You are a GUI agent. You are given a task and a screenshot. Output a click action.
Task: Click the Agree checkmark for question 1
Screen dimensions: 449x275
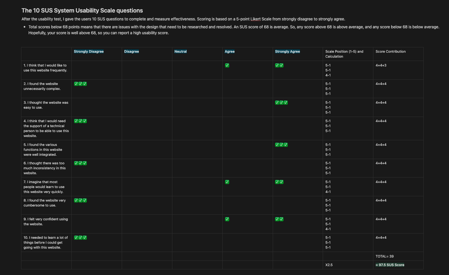click(227, 66)
